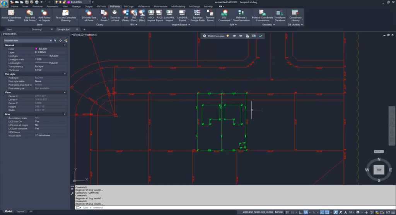
Task: Switch to the Drawing1 document tab
Action: [x=37, y=29]
